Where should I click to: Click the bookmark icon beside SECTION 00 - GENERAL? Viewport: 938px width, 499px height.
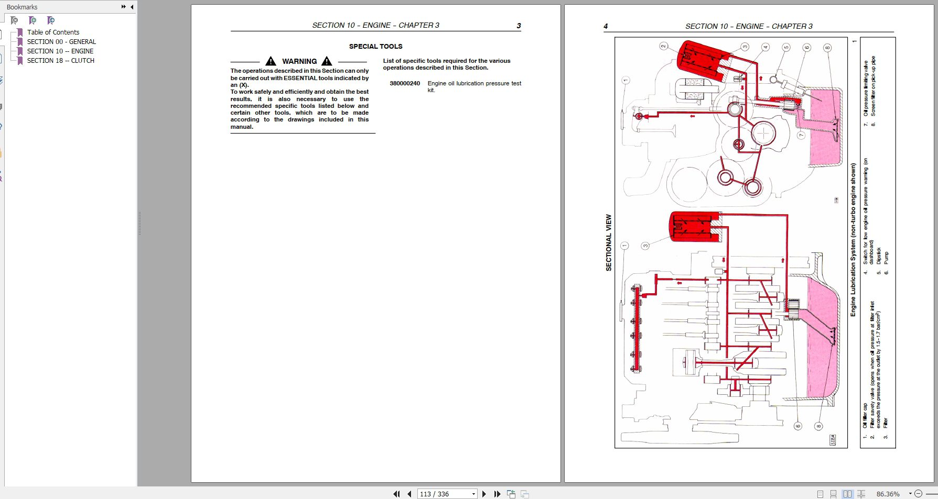tap(20, 41)
